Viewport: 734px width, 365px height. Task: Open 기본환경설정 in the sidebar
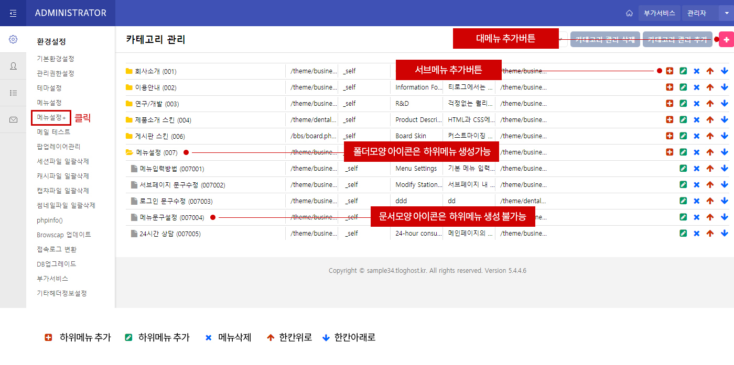click(x=55, y=59)
